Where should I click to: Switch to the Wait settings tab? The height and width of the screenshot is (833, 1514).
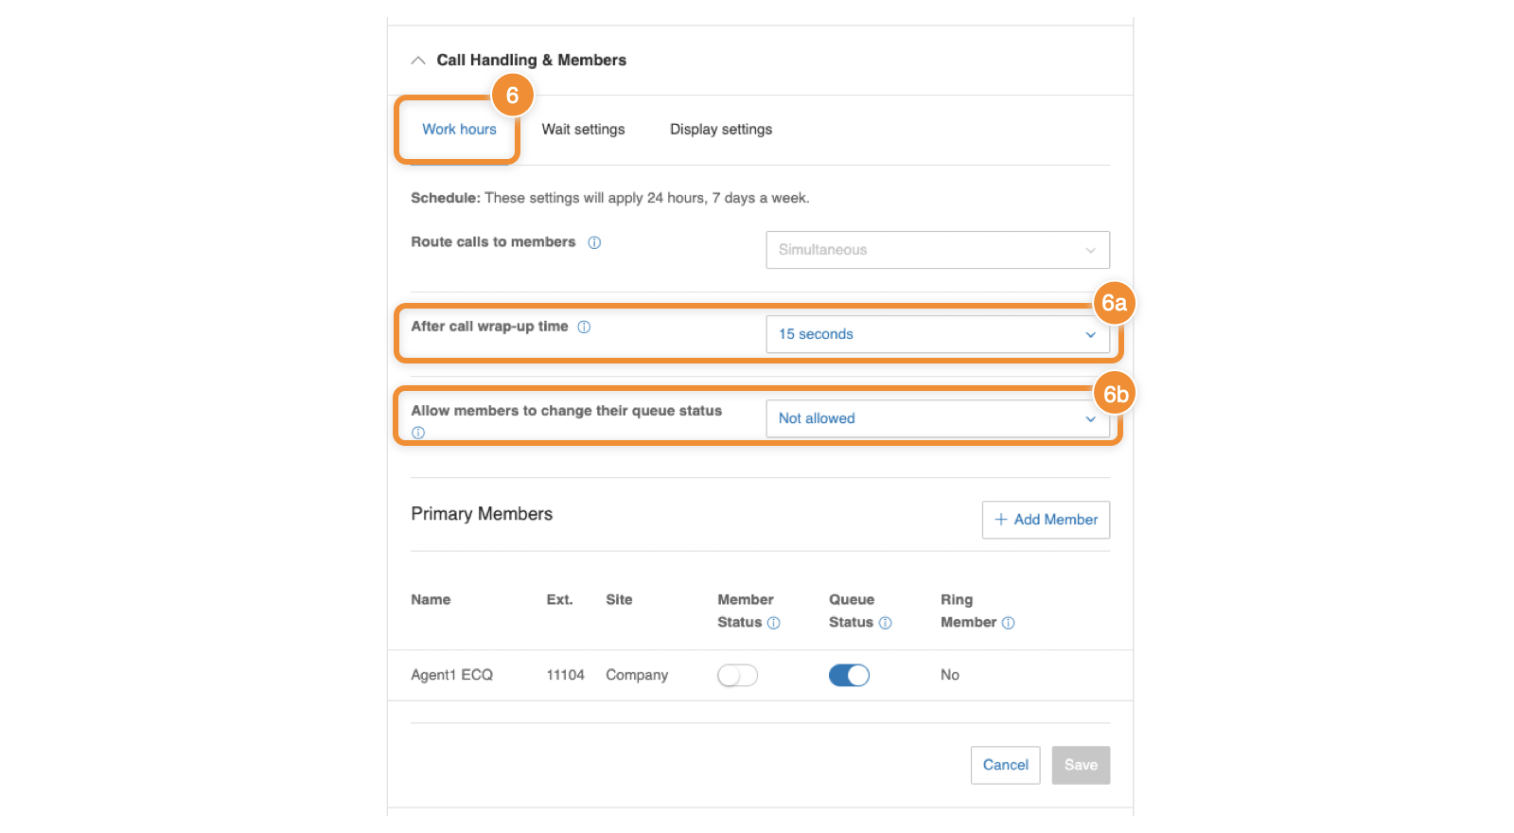[583, 130]
